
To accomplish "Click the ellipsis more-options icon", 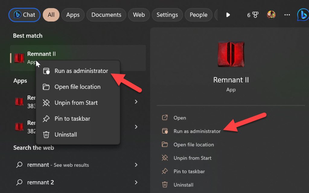I will coord(287,14).
